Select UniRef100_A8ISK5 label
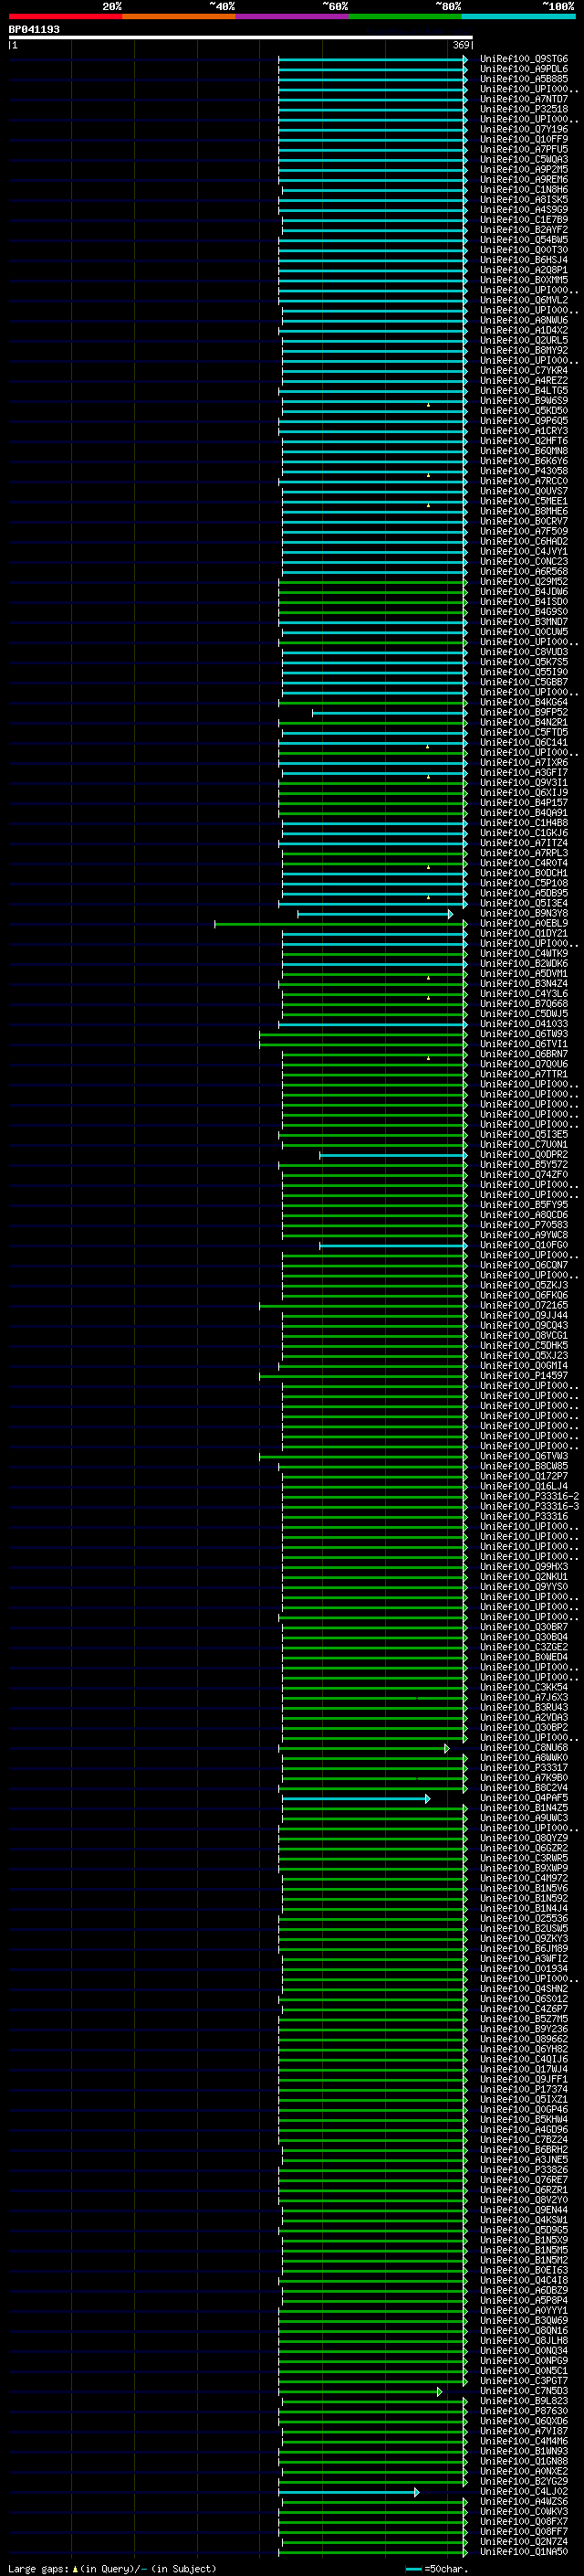The width and height of the screenshot is (584, 2576). pos(523,200)
